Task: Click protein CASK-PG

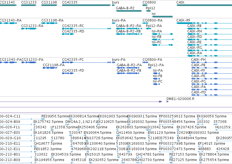Action: (212, 84)
